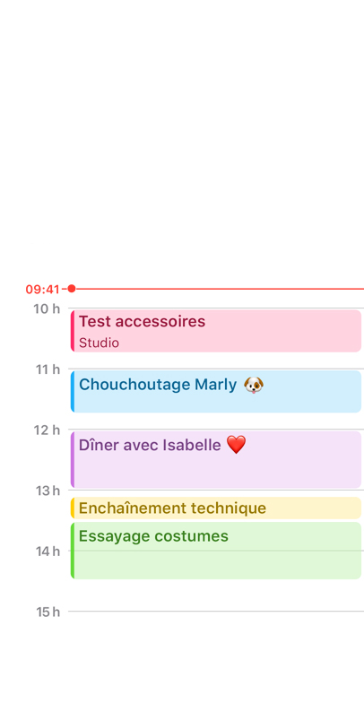Open the Dîner avec Isabelle event
The height and width of the screenshot is (721, 364).
(x=216, y=459)
